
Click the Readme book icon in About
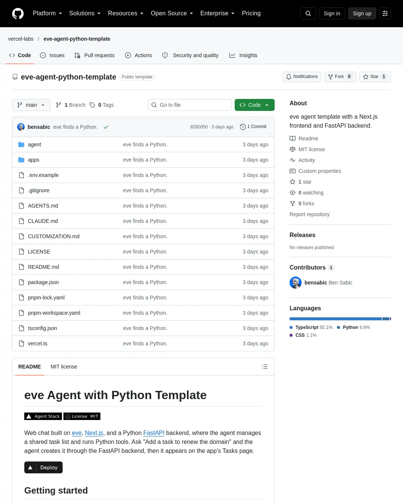293,139
